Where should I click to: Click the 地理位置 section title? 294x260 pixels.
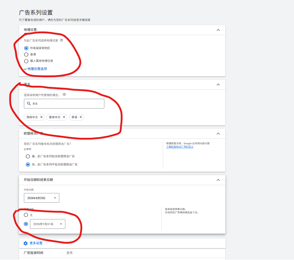30,30
